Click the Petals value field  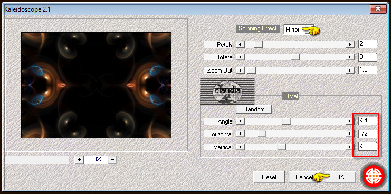point(368,44)
